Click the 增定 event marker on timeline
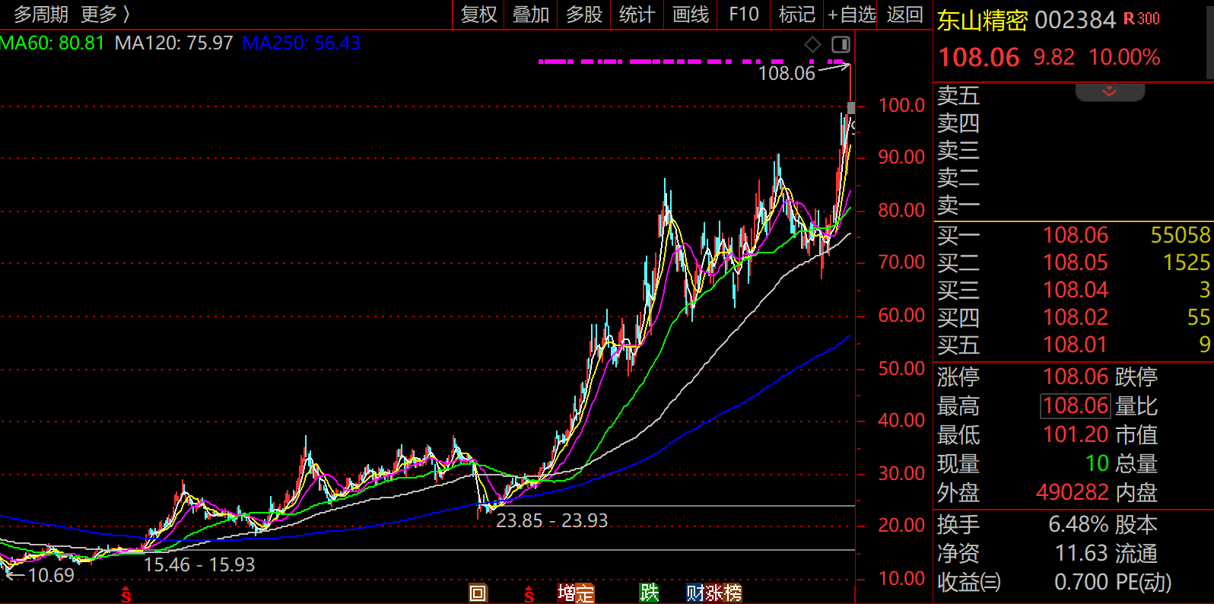 pyautogui.click(x=575, y=593)
